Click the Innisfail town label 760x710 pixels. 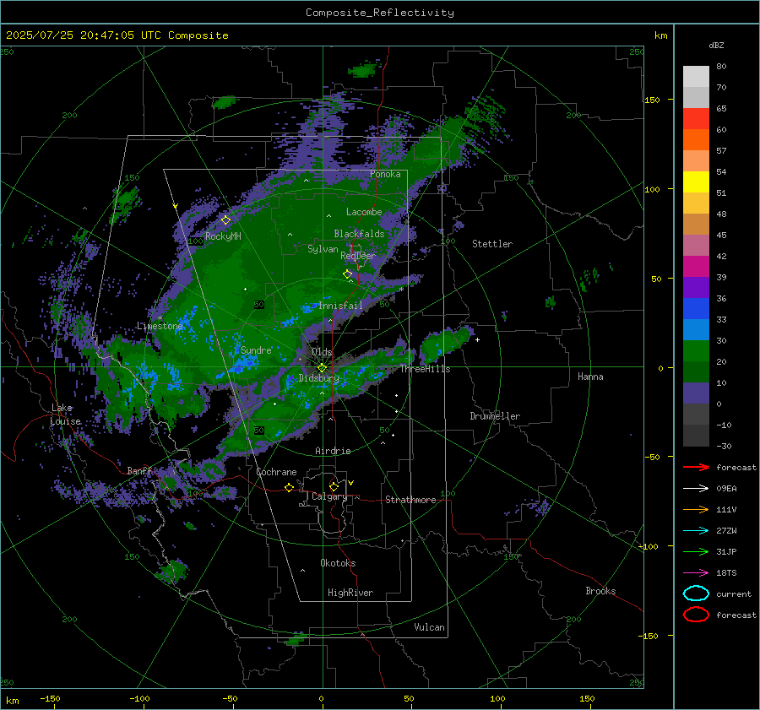click(x=340, y=306)
